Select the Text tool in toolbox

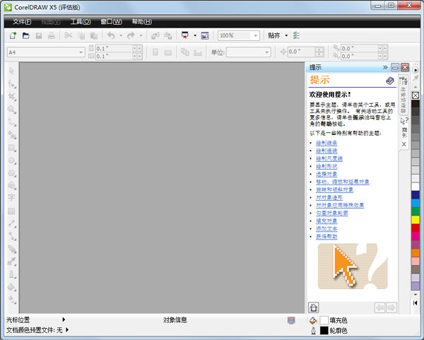(x=12, y=197)
